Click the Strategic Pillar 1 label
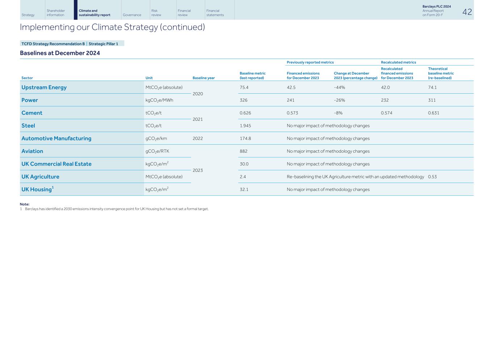 [x=104, y=43]
